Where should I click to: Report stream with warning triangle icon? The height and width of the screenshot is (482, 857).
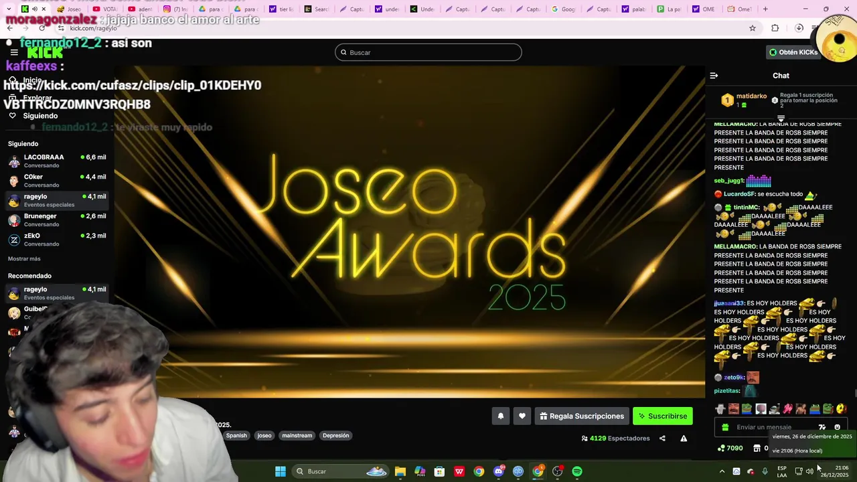pos(684,438)
